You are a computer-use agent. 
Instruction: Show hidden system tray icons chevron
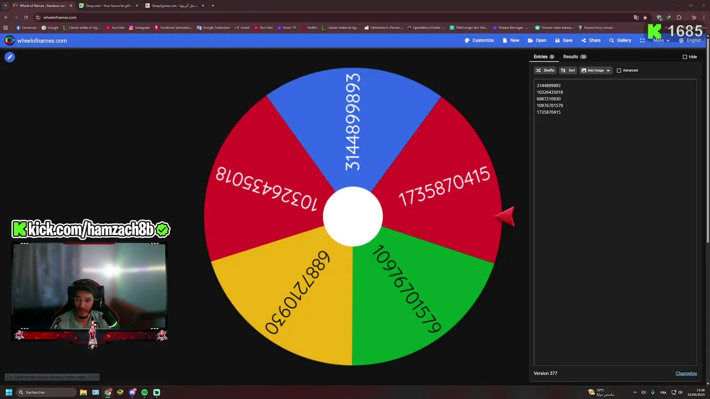[x=635, y=392]
